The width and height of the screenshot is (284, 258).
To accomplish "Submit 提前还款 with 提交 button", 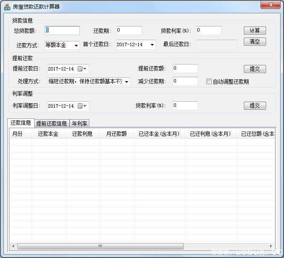I will 255,69.
